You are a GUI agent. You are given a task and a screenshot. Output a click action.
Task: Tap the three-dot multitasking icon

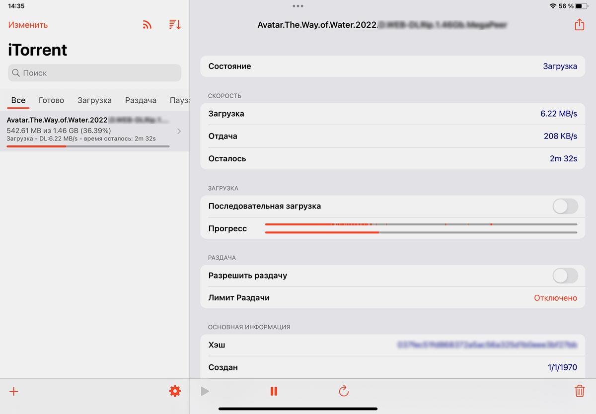298,6
